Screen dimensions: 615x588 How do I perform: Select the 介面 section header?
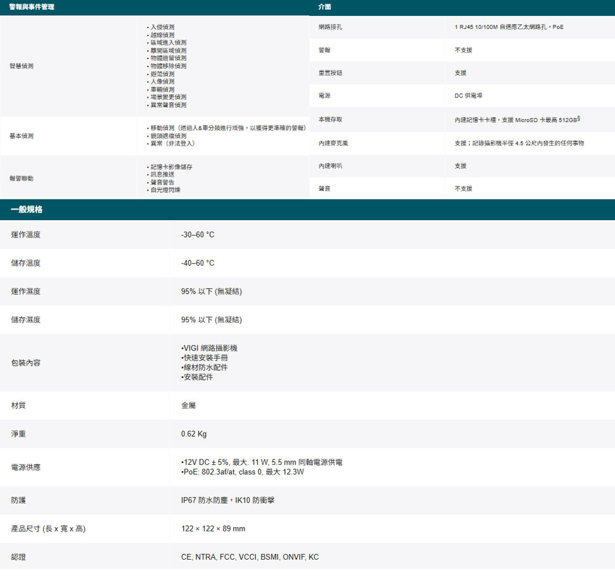tap(325, 7)
